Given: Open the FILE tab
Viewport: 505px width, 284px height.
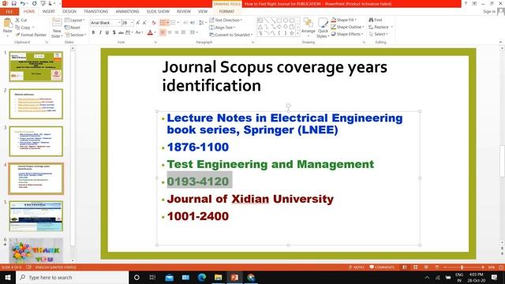Looking at the screenshot, I should pyautogui.click(x=9, y=12).
